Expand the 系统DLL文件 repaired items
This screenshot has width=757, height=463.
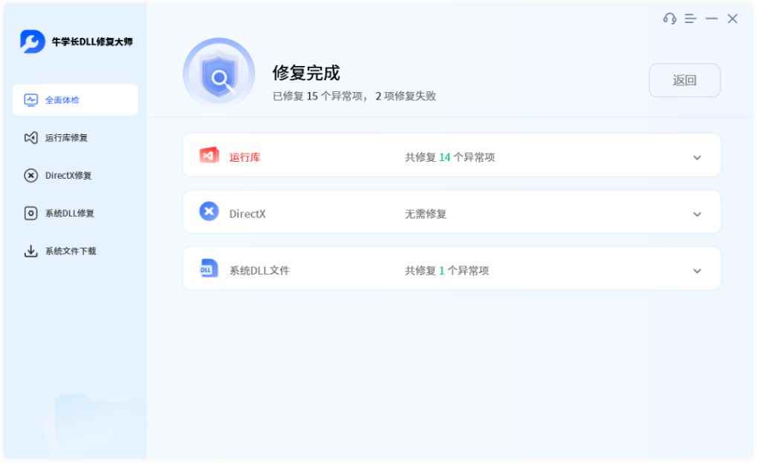pyautogui.click(x=697, y=269)
